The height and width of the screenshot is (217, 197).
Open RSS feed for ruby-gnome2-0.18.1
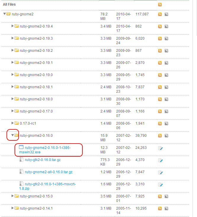click(160, 87)
